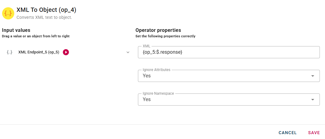
Task: Open the Ignore Namespace dropdown
Action: pyautogui.click(x=224, y=100)
